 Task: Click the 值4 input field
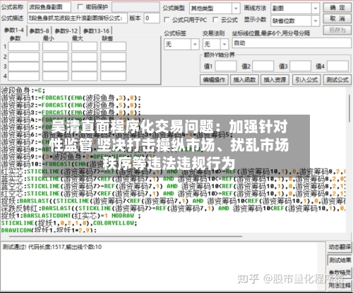click(337, 66)
